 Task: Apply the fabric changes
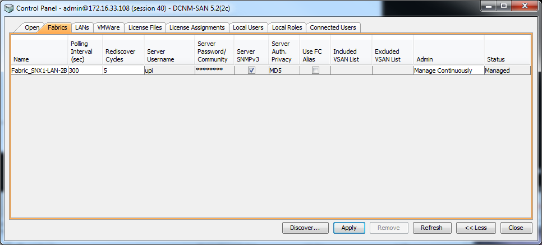tap(349, 228)
